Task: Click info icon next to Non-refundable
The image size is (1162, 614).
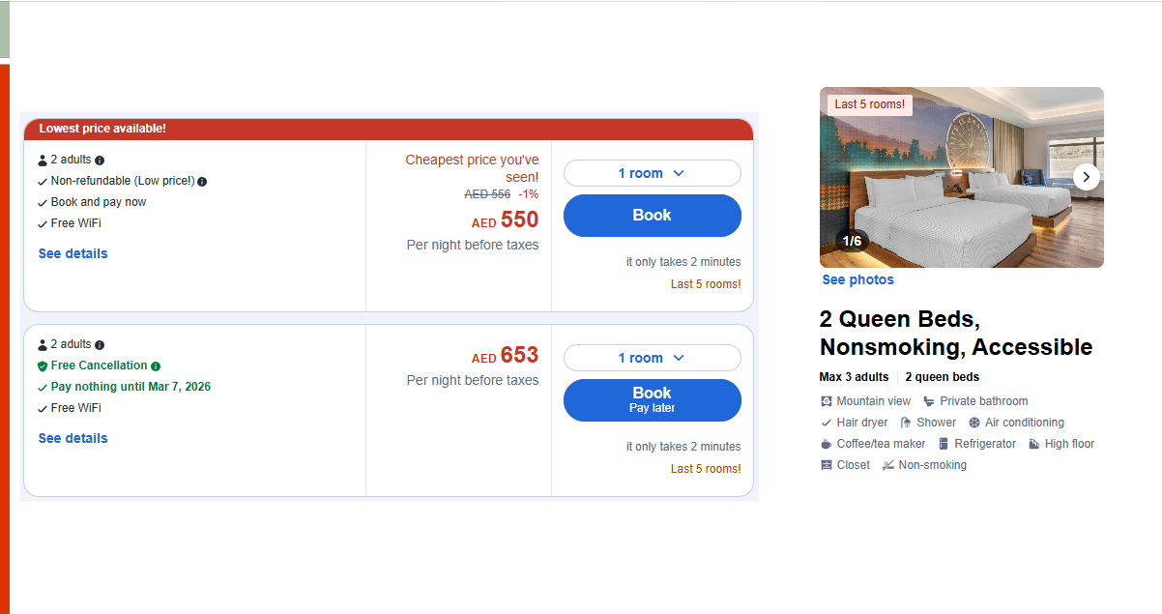Action: 202,182
